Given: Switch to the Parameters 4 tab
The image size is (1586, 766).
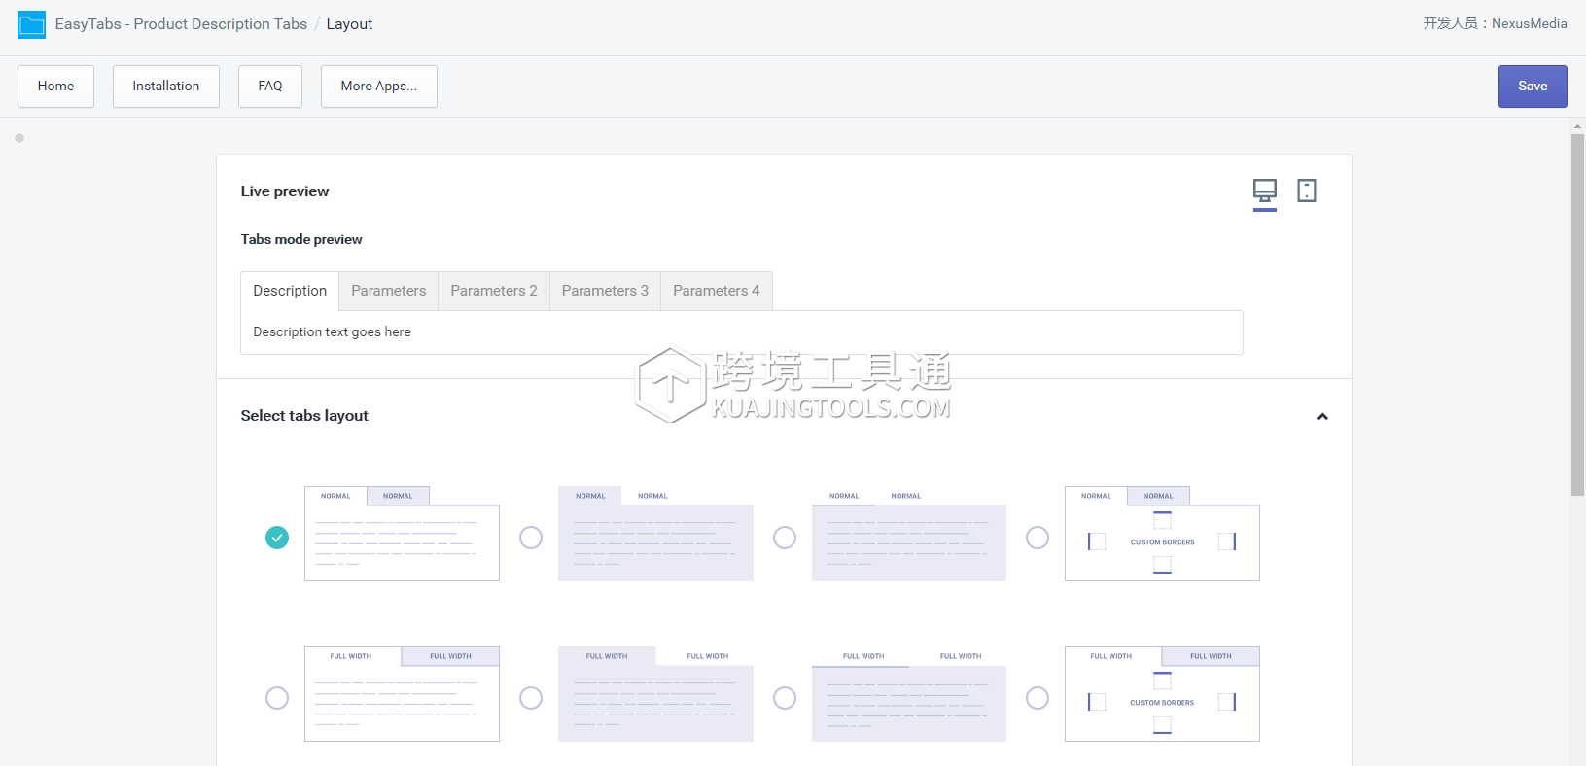Looking at the screenshot, I should (717, 291).
